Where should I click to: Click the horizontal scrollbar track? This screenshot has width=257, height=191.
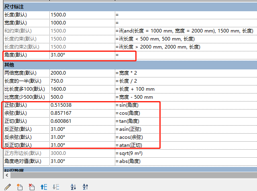pyautogui.click(x=134, y=175)
